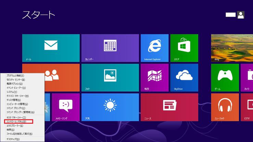Open the ゲーム (Games) Xbox tile
253x142 pixels.
click(225, 77)
